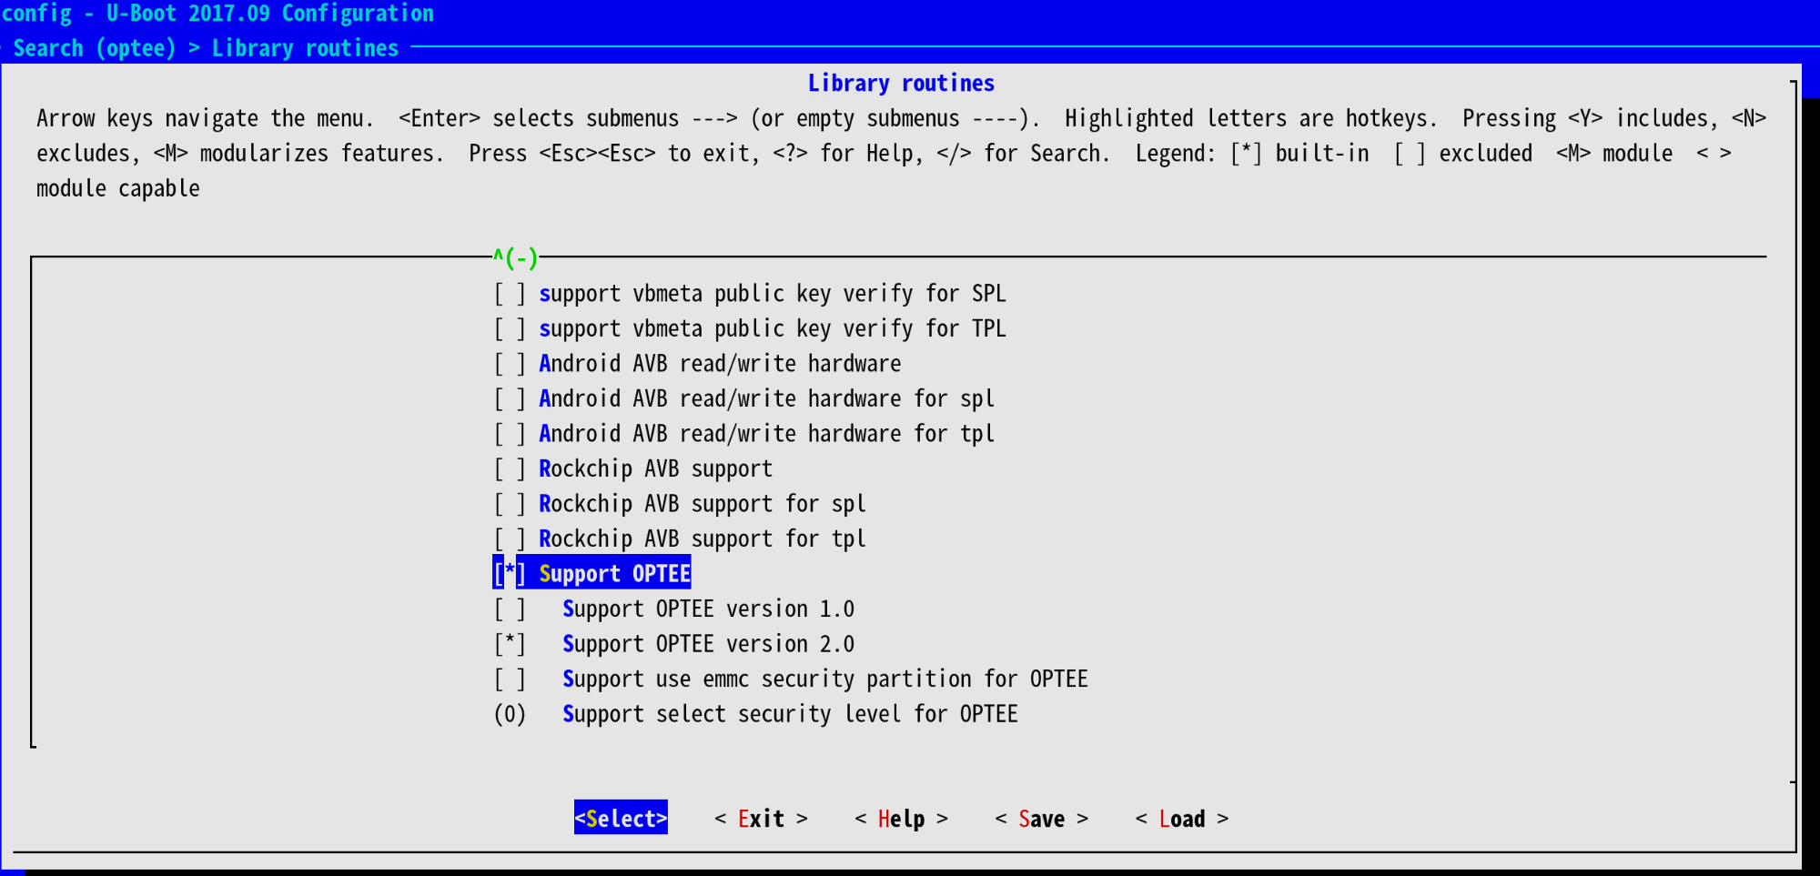Image resolution: width=1820 pixels, height=876 pixels.
Task: Toggle vbmeta public key verify for SPL checkbox
Action: coord(510,294)
